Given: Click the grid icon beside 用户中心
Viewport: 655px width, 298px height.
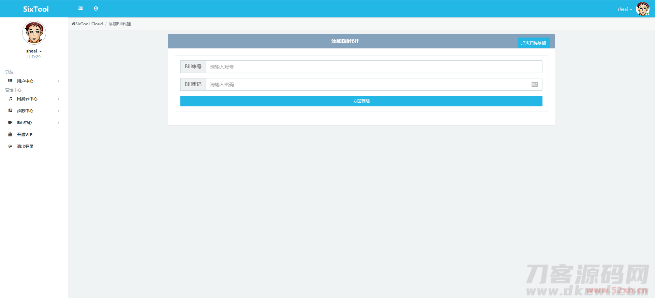Looking at the screenshot, I should pyautogui.click(x=10, y=81).
